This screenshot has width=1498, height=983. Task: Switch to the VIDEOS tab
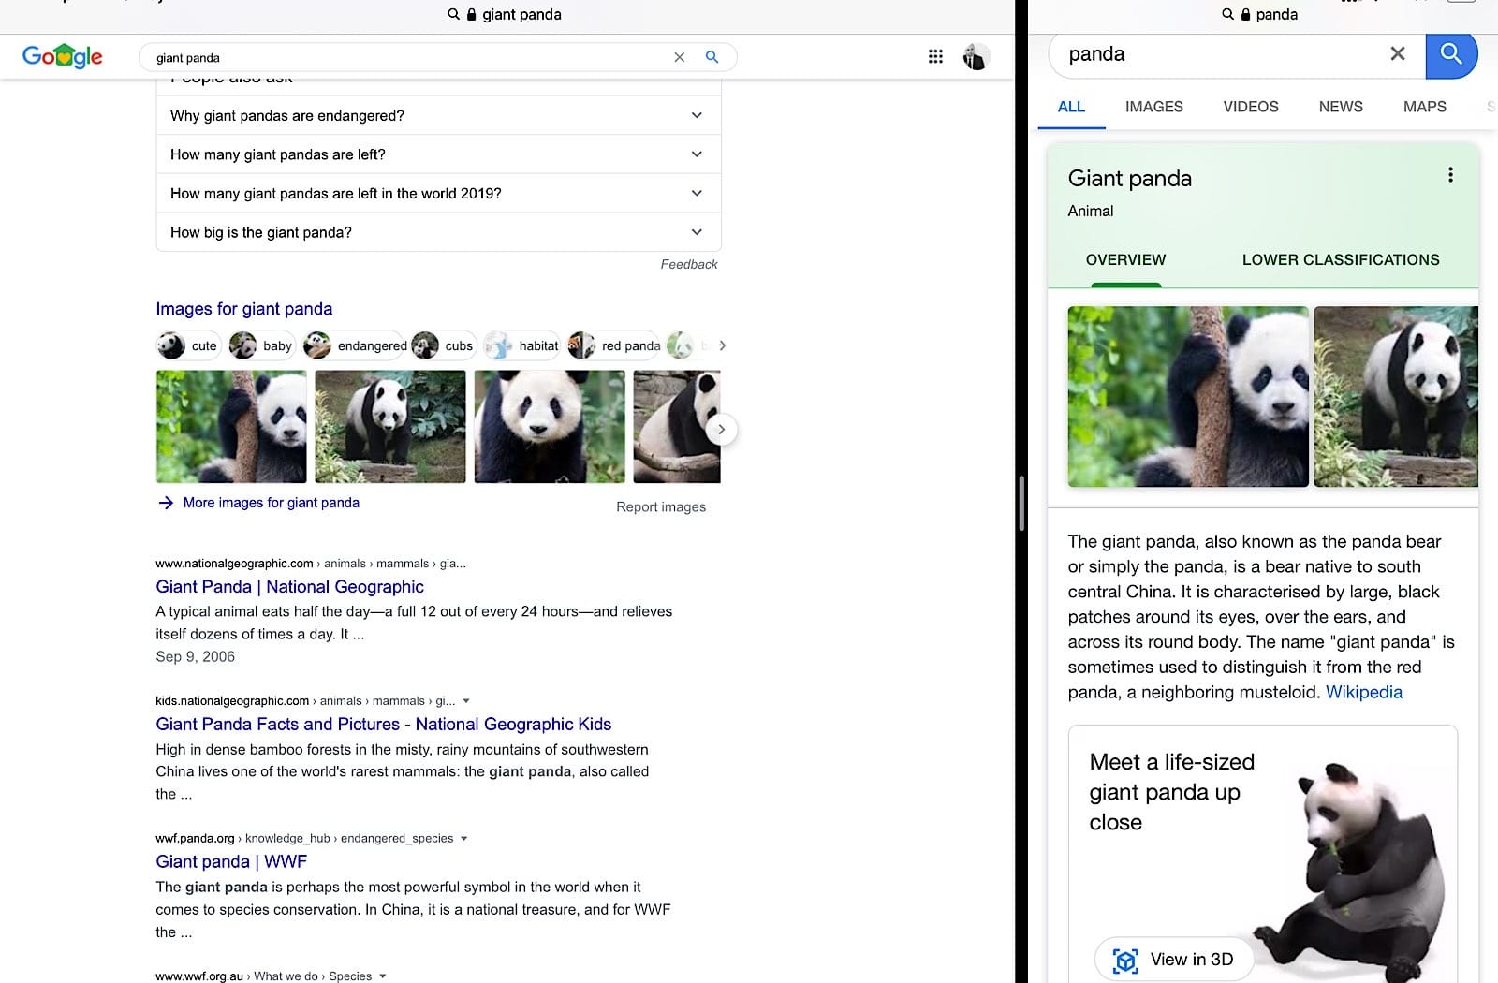click(x=1250, y=107)
